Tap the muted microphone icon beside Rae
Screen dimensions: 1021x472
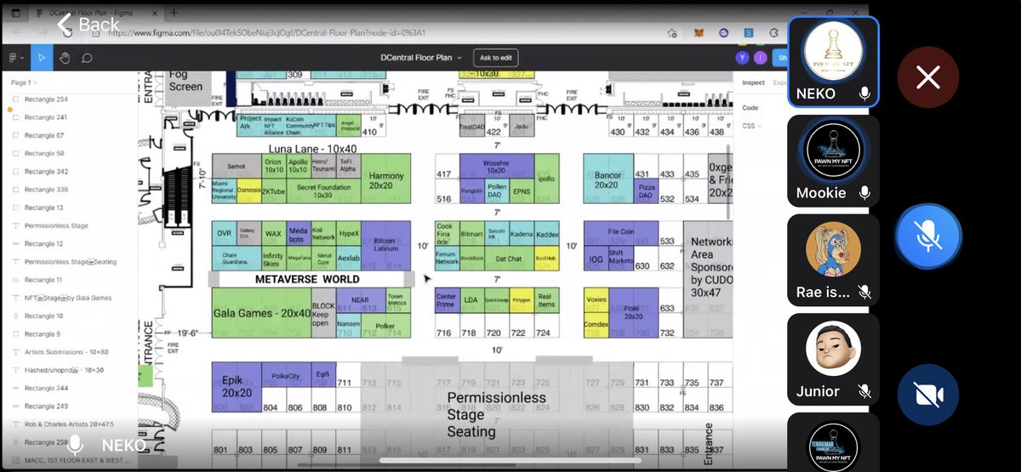point(864,292)
